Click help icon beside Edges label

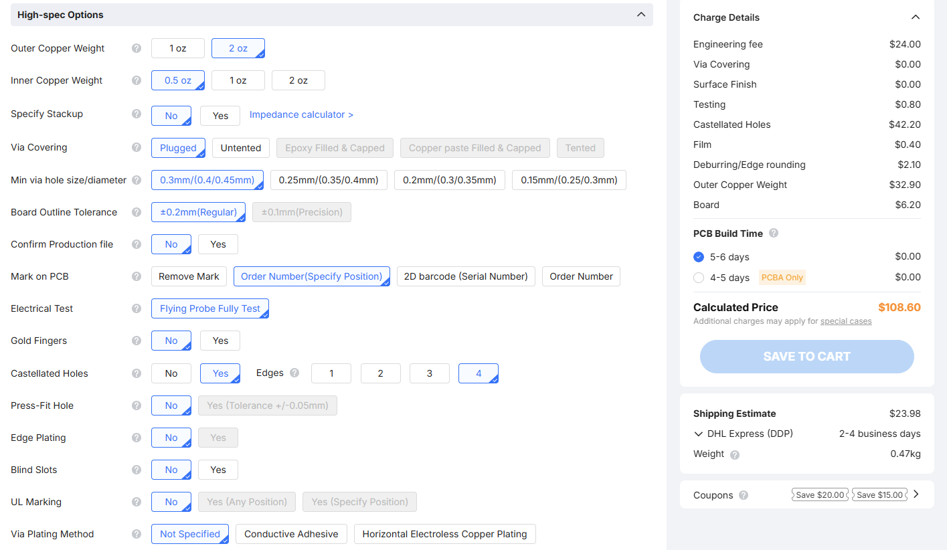294,373
